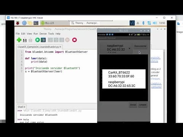183x137 pixels.
Task: Click the 'print(data)' code line
Action: click(39, 62)
